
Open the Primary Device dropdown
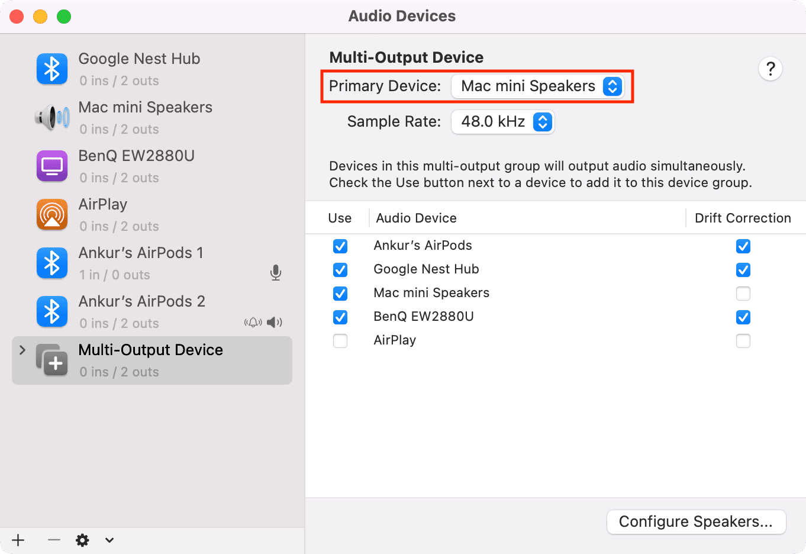pos(537,86)
